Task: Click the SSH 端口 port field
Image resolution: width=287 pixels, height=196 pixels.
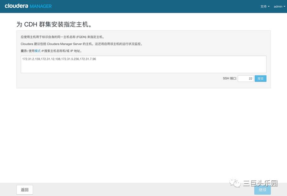Action: 246,79
